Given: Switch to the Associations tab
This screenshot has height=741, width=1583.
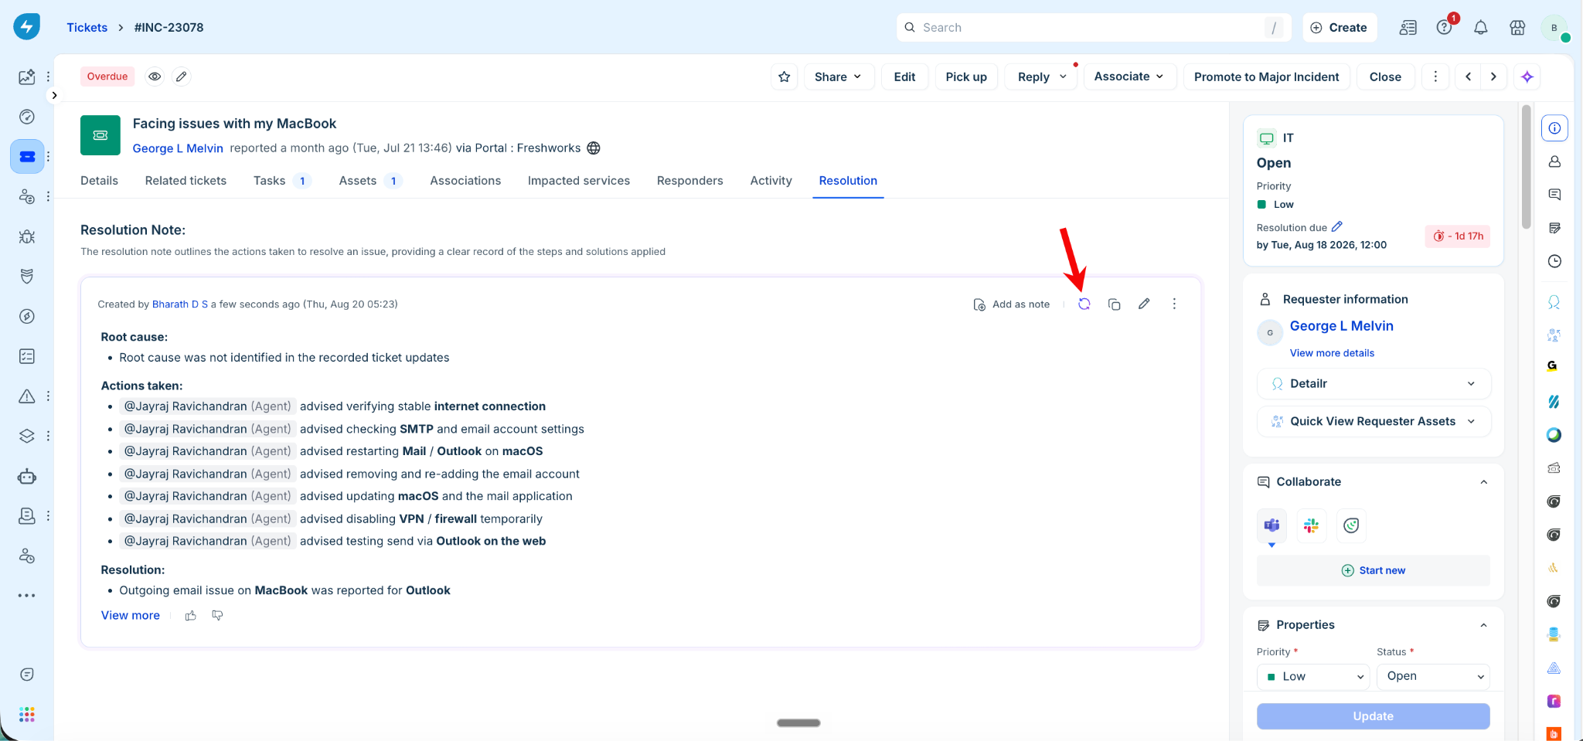Looking at the screenshot, I should click(x=465, y=181).
